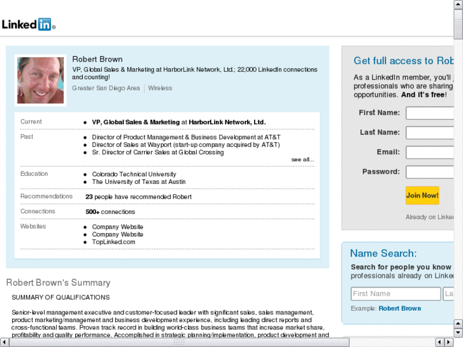Image resolution: width=463 pixels, height=347 pixels.
Task: Click Director of Sales at Wayport entry
Action: coord(186,145)
